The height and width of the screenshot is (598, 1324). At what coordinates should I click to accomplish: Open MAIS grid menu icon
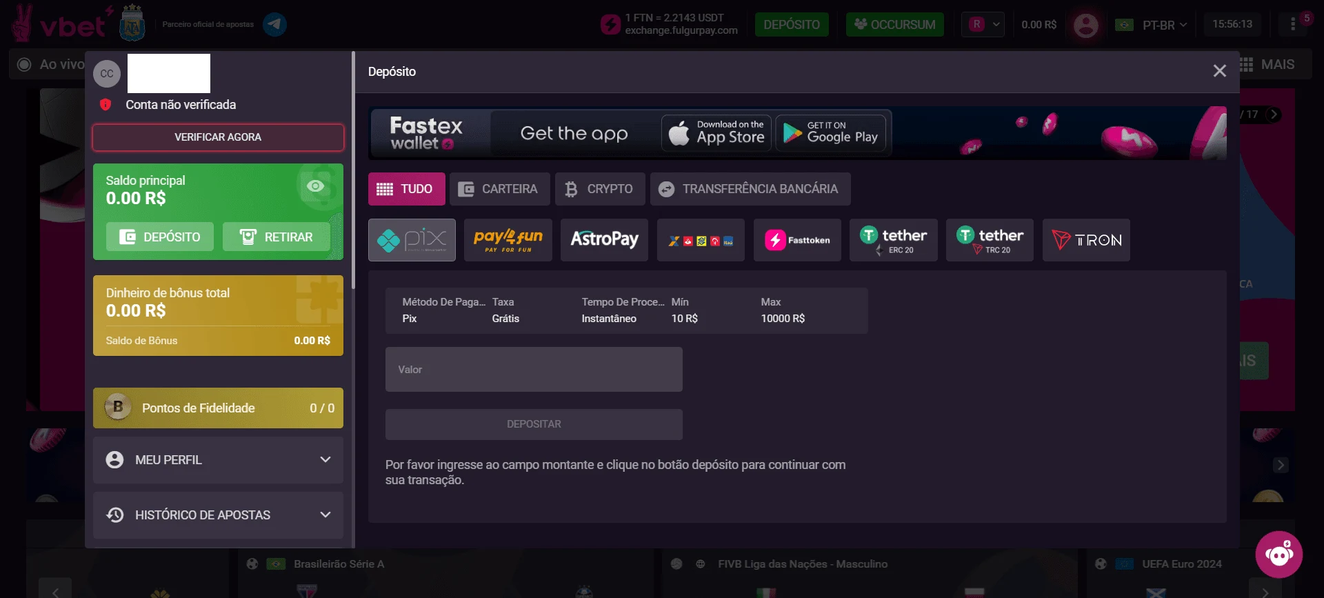[x=1246, y=64]
